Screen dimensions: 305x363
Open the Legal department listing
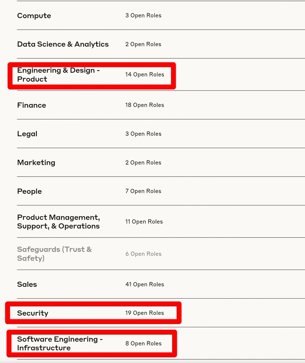pos(27,134)
